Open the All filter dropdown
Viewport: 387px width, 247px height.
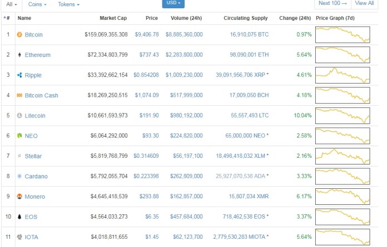(11, 4)
